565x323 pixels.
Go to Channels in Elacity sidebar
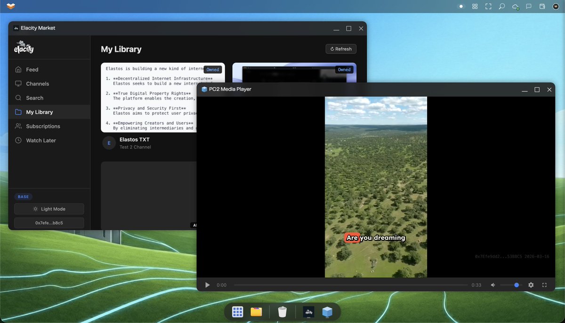pyautogui.click(x=49, y=84)
